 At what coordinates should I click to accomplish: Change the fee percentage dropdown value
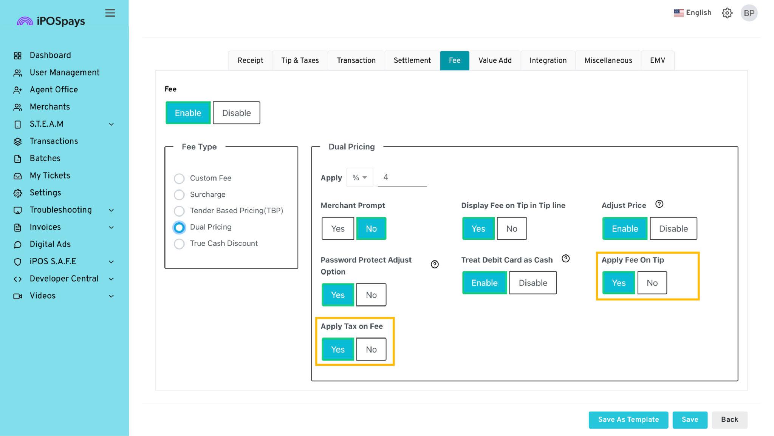tap(359, 177)
